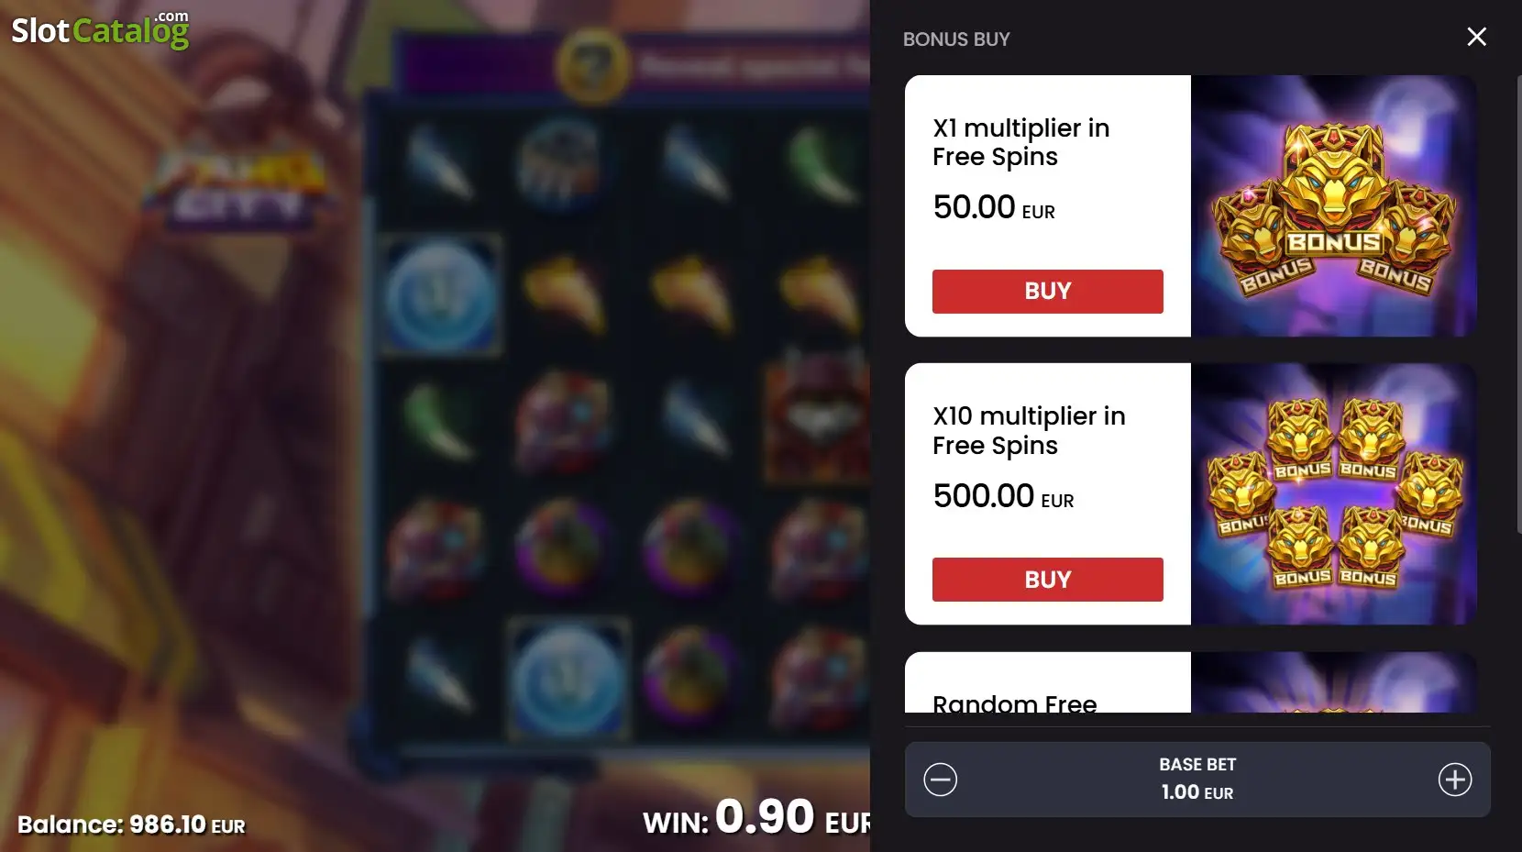
Task: Decrease base bet with minus icon
Action: [x=940, y=780]
